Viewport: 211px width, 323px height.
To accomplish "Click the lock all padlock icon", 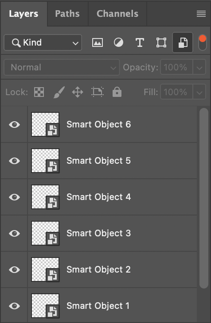I will [x=117, y=92].
